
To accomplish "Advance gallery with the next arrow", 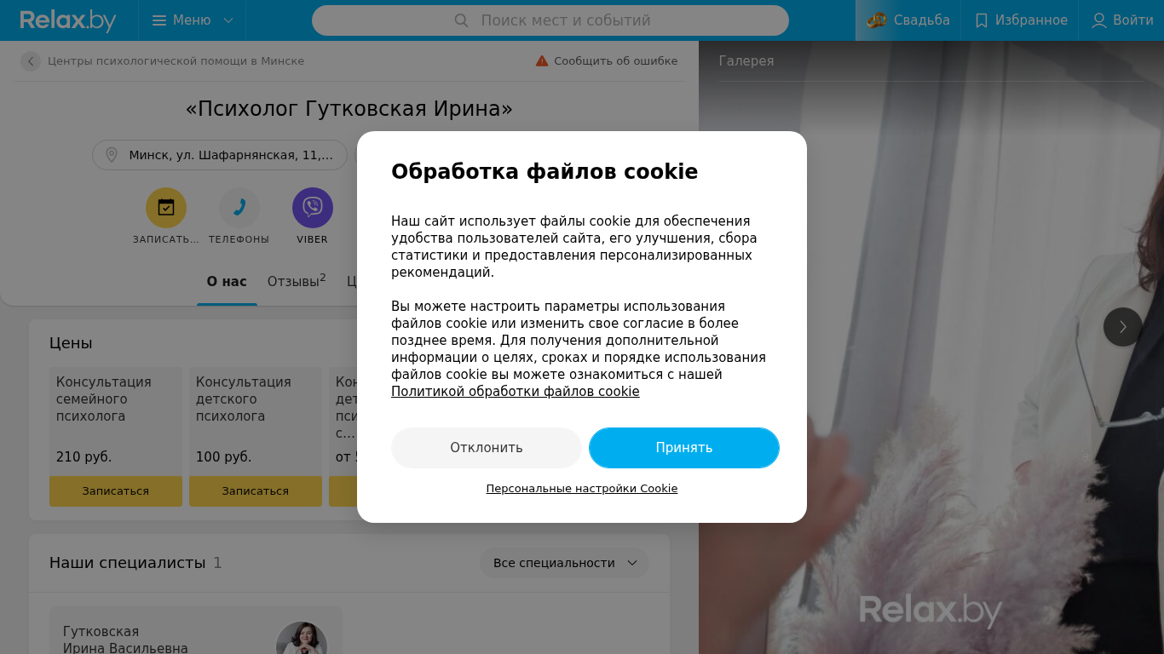I will (1123, 327).
